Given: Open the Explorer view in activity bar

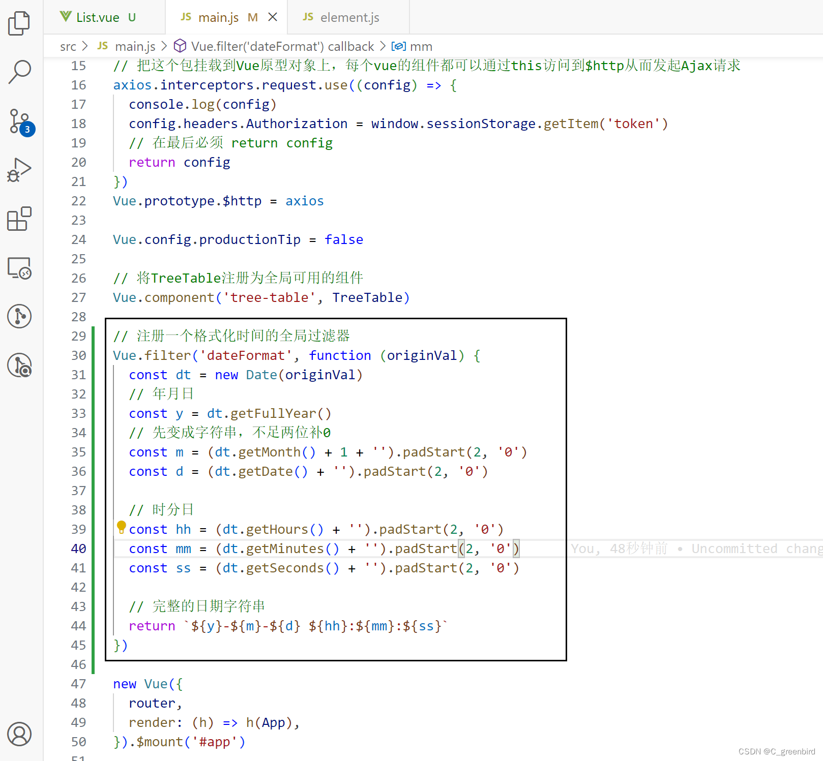Looking at the screenshot, I should [x=19, y=23].
